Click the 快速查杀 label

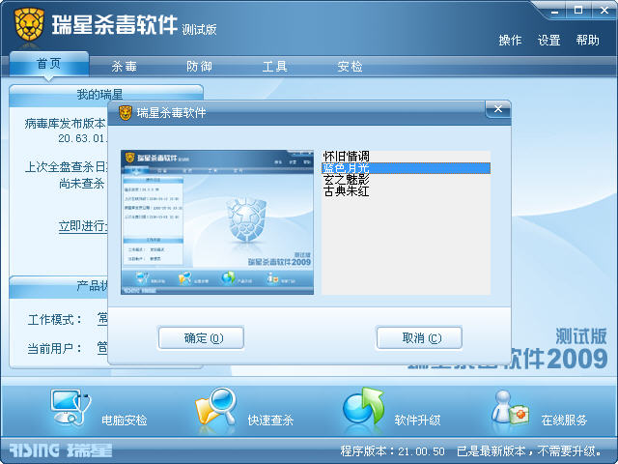point(270,420)
